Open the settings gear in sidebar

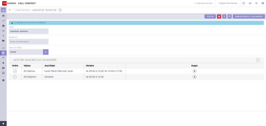[3, 80]
